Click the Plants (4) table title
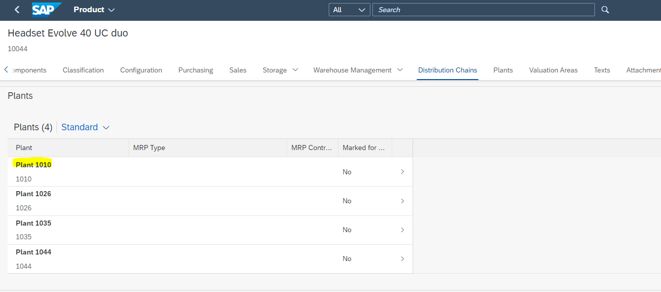Image resolution: width=661 pixels, height=292 pixels. click(33, 127)
